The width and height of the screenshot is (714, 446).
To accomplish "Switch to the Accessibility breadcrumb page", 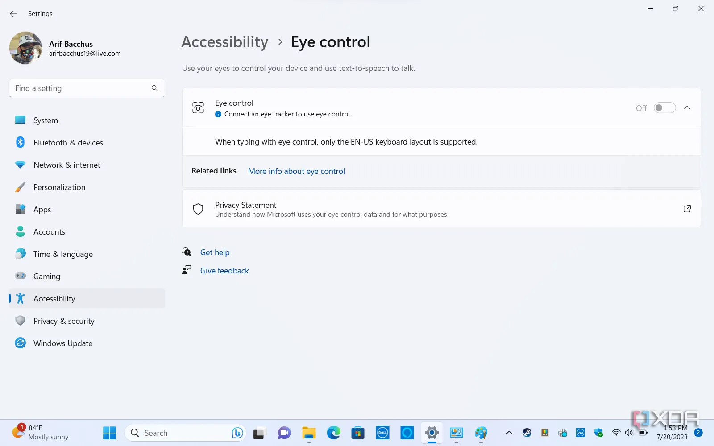I will [x=224, y=41].
